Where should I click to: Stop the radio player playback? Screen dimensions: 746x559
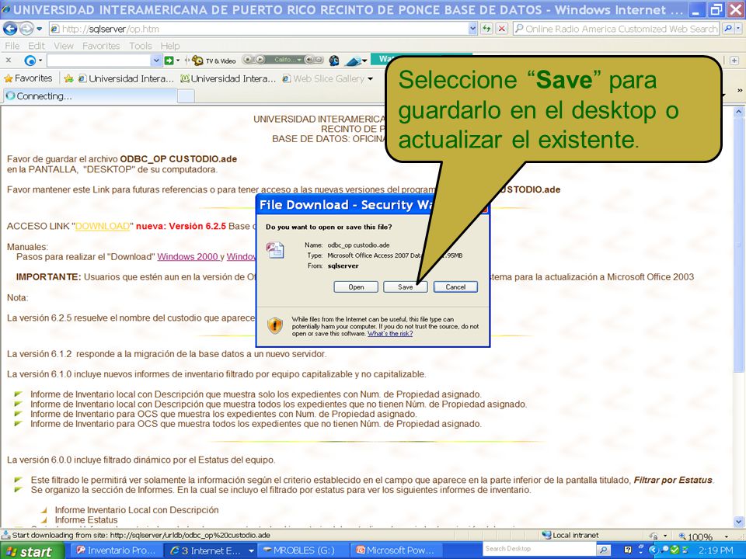click(x=248, y=60)
